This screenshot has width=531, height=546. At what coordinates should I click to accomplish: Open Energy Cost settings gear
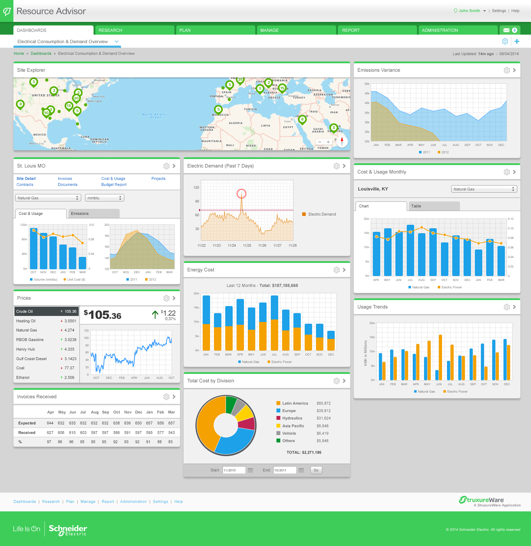click(x=336, y=270)
